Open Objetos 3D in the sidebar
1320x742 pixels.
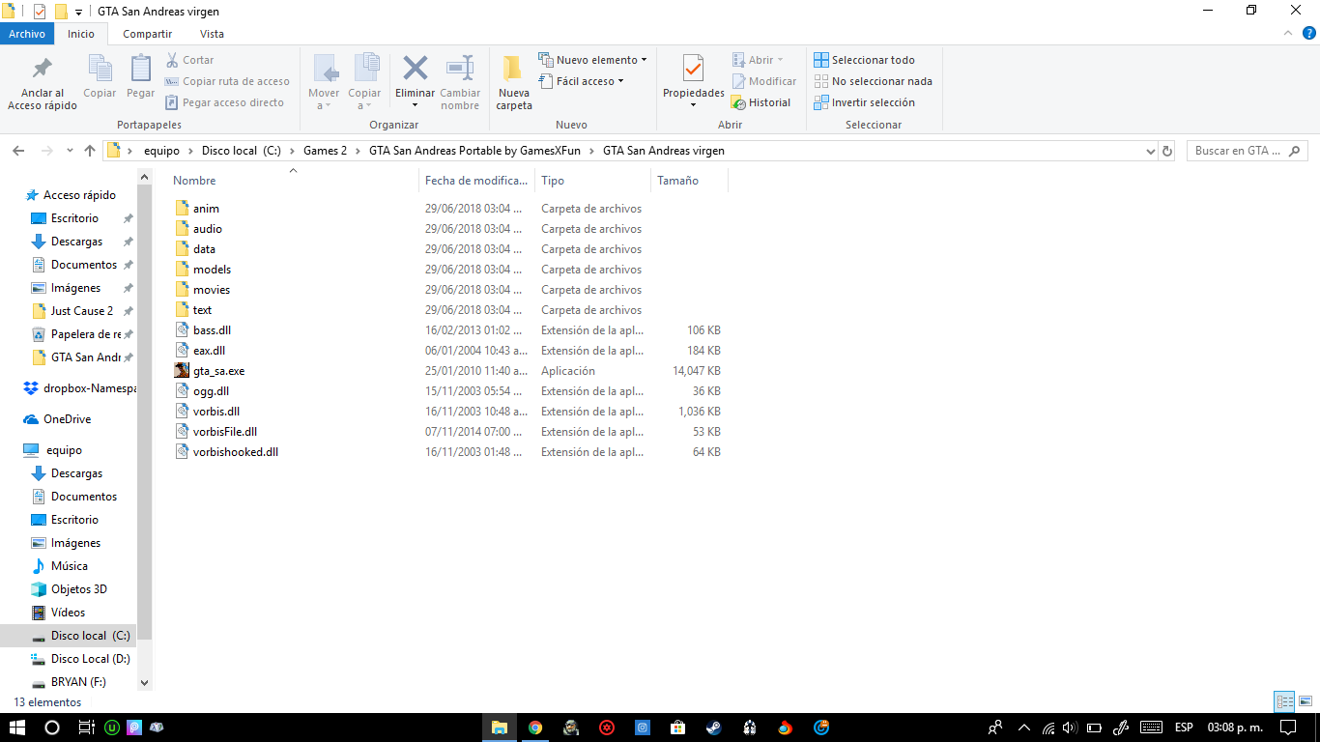tap(79, 589)
